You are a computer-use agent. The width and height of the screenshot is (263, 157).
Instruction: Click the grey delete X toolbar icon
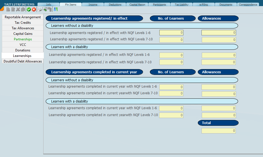pos(18,9)
